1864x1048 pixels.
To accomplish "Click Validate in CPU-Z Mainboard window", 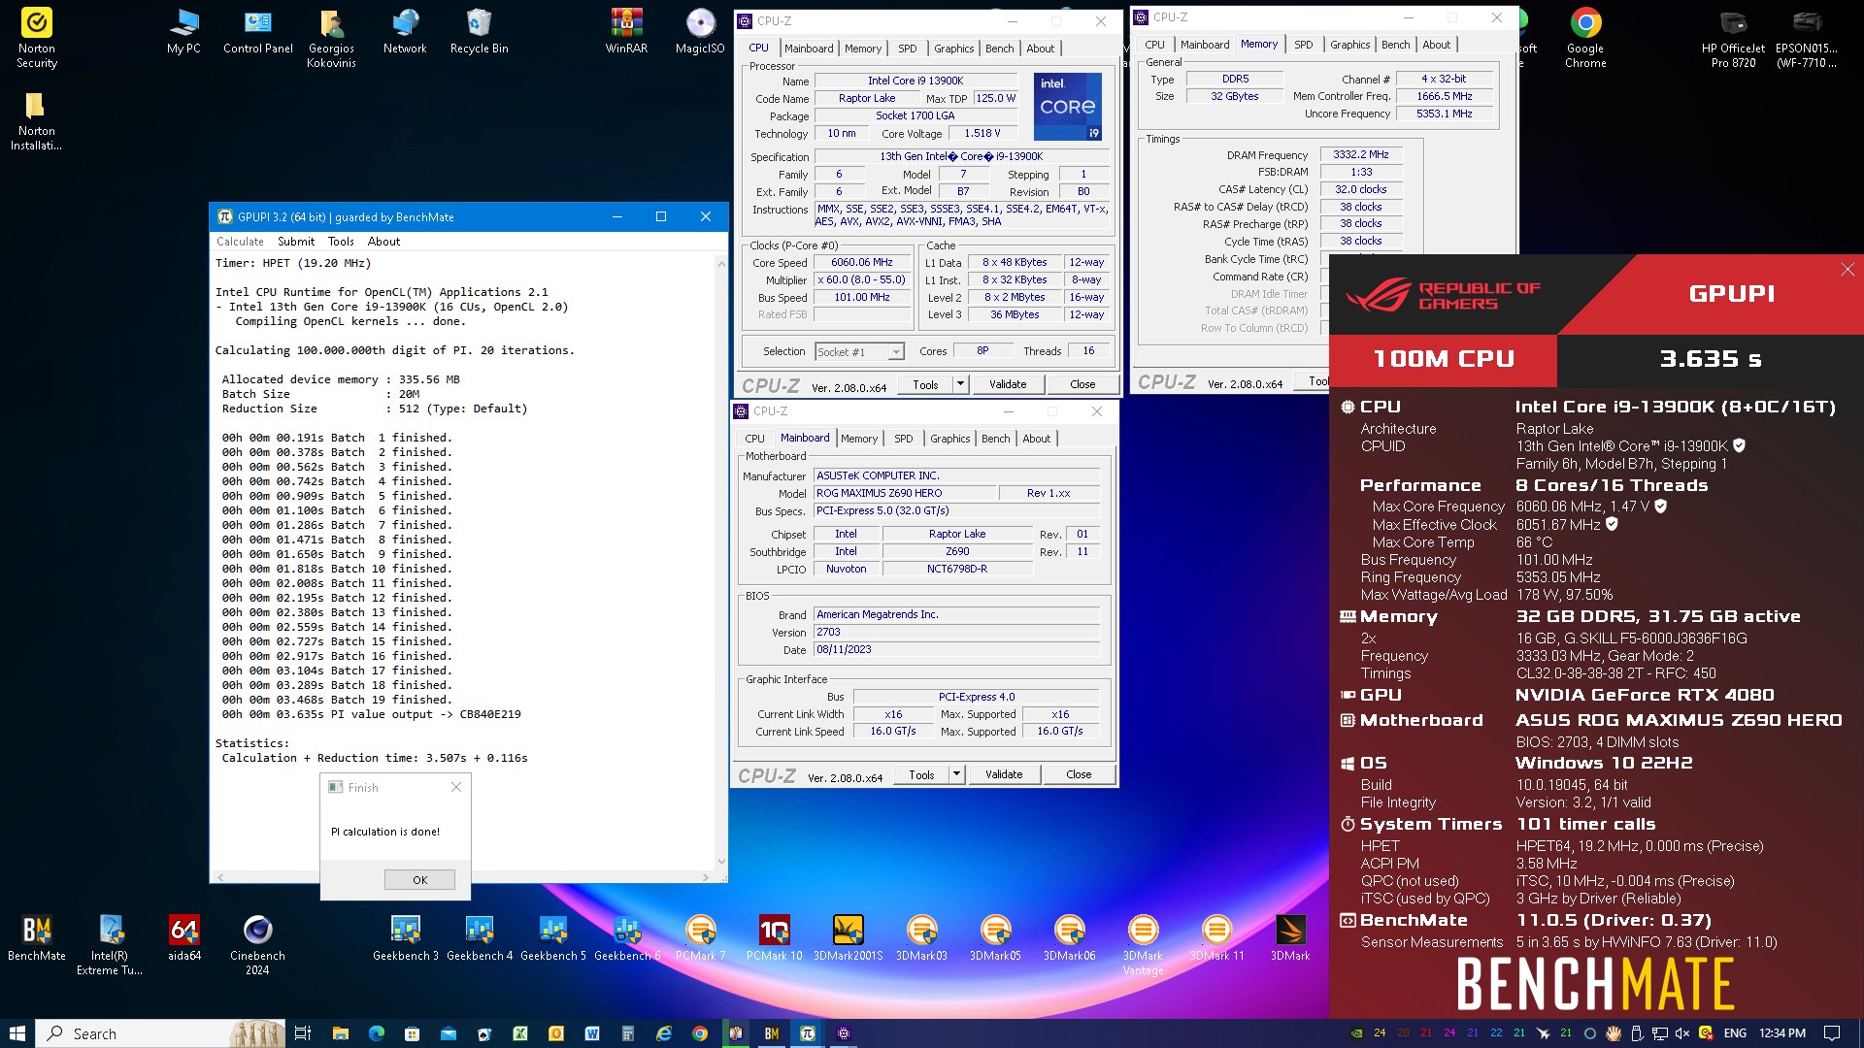I will tap(1004, 774).
